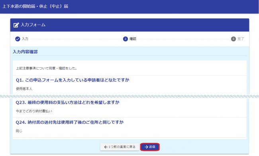Viewport: 259px width, 156px height.
Task: Select the step 3 完了 circle
Action: point(233,39)
